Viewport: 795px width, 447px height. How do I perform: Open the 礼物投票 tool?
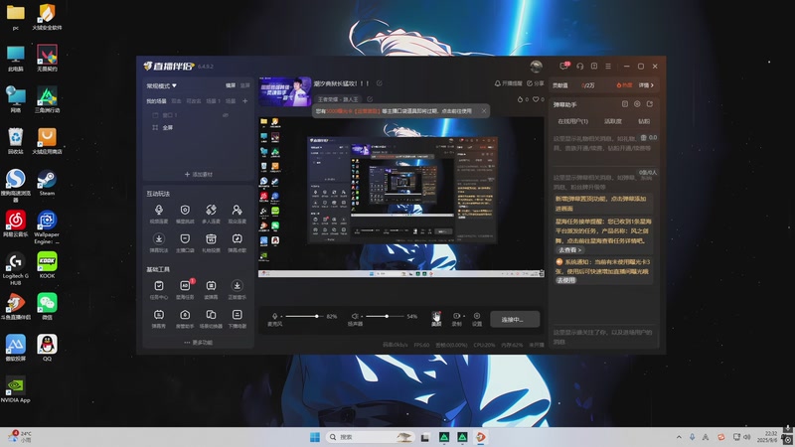point(211,242)
